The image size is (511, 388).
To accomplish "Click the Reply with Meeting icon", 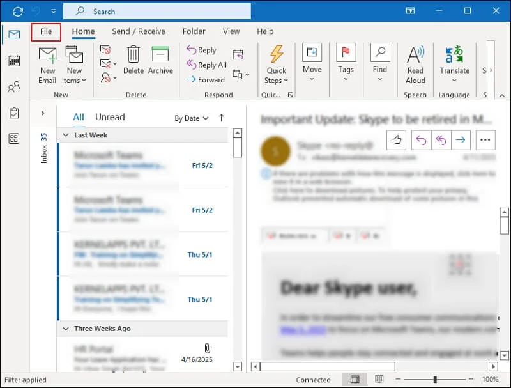I will (238, 54).
